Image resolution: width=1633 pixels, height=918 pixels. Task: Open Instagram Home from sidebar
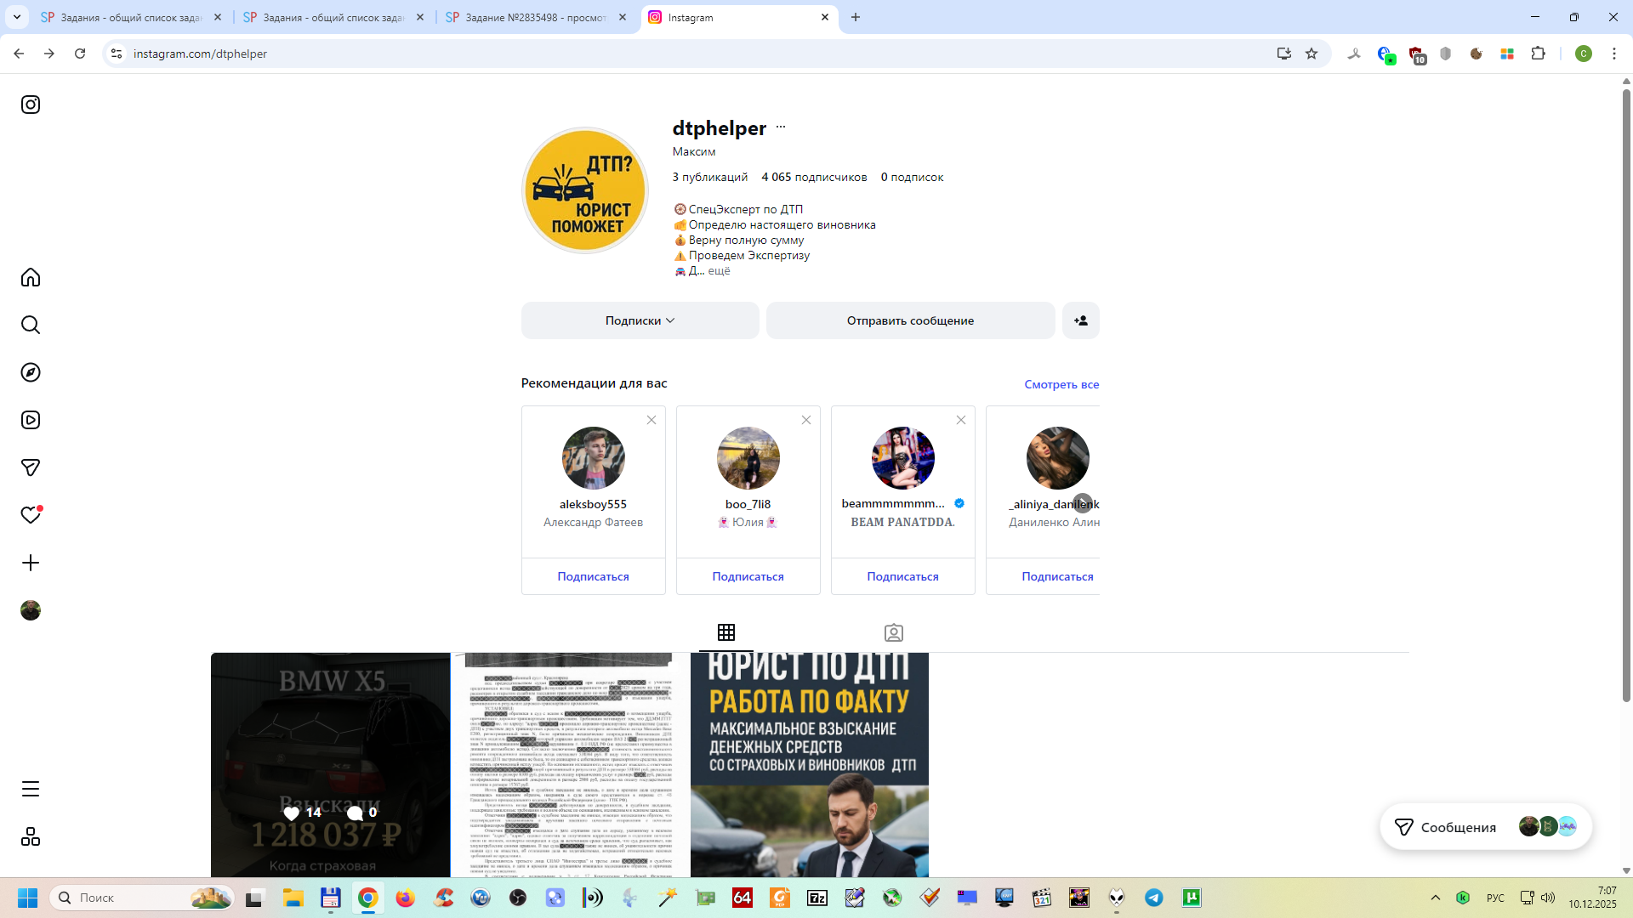tap(31, 278)
